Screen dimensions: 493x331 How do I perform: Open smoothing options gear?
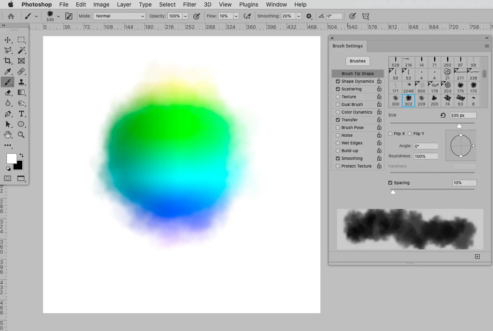pyautogui.click(x=309, y=16)
